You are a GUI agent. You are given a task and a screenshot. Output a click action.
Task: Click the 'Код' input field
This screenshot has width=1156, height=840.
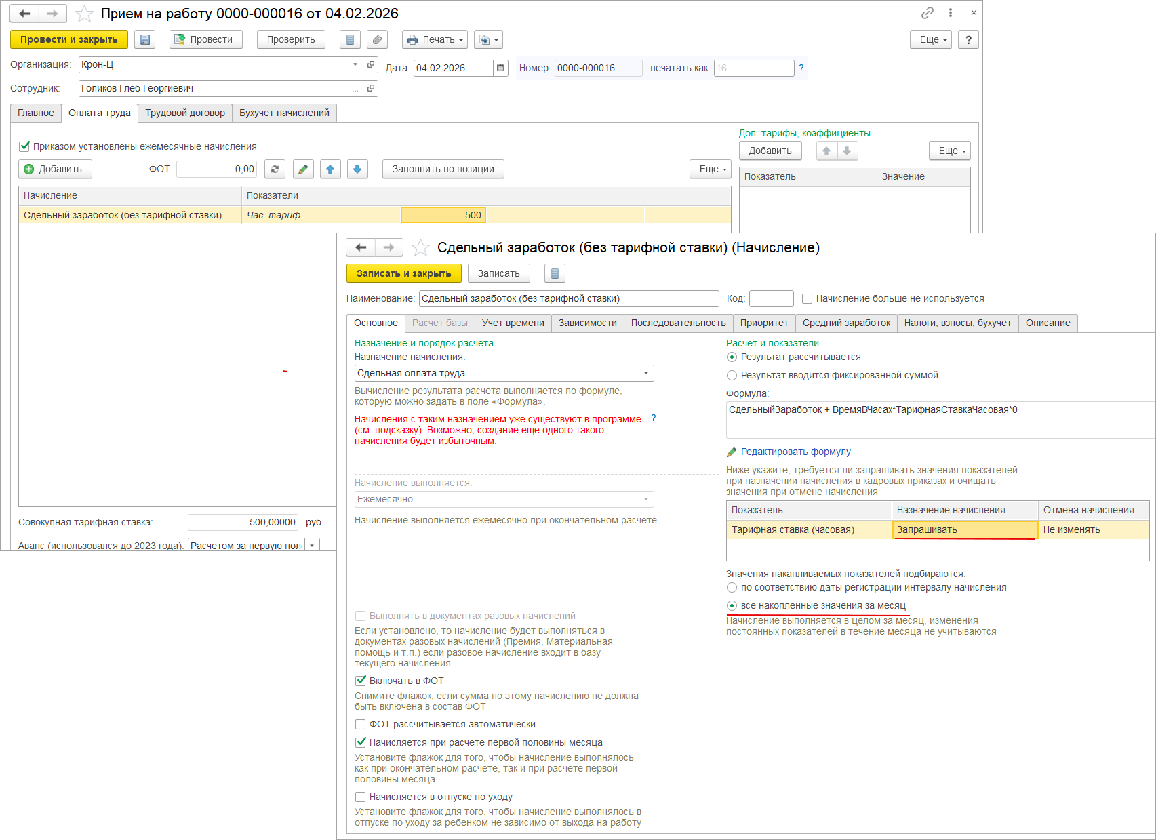(x=771, y=299)
